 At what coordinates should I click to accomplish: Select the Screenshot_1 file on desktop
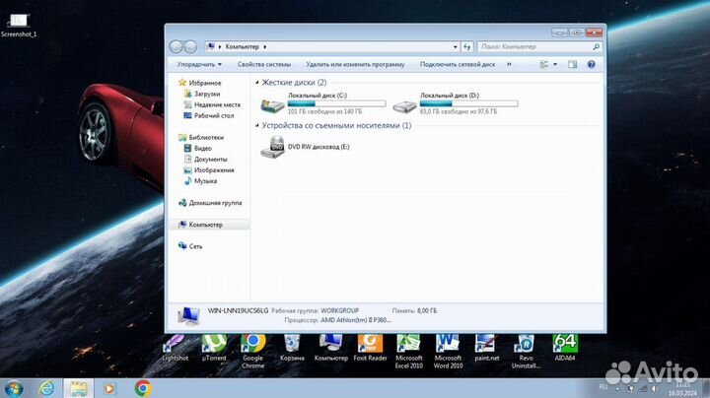(x=19, y=26)
